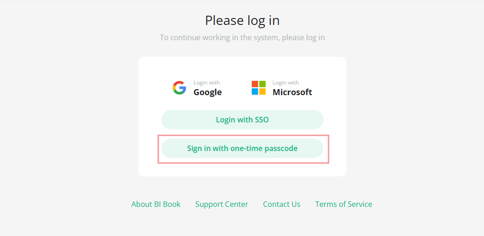Click 'passcode' word in highlighted button

pos(281,149)
